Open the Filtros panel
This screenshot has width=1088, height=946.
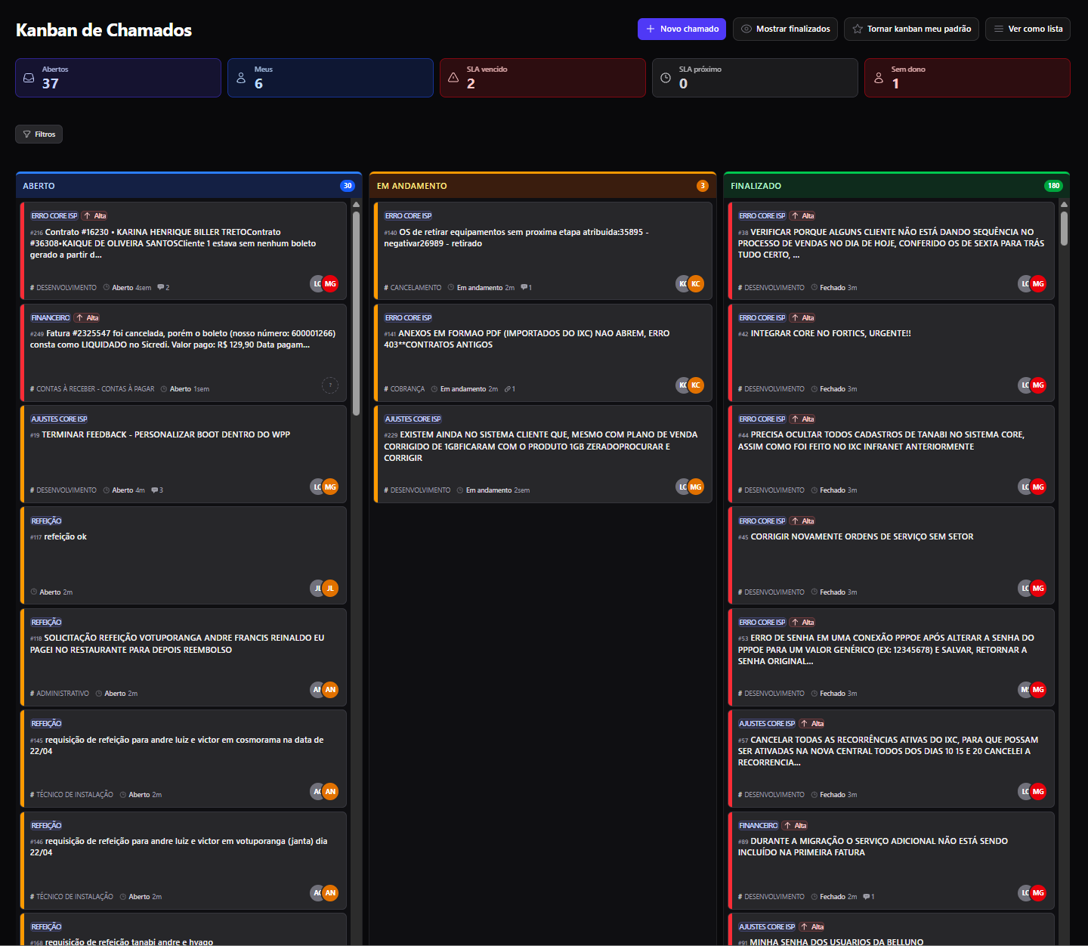39,134
